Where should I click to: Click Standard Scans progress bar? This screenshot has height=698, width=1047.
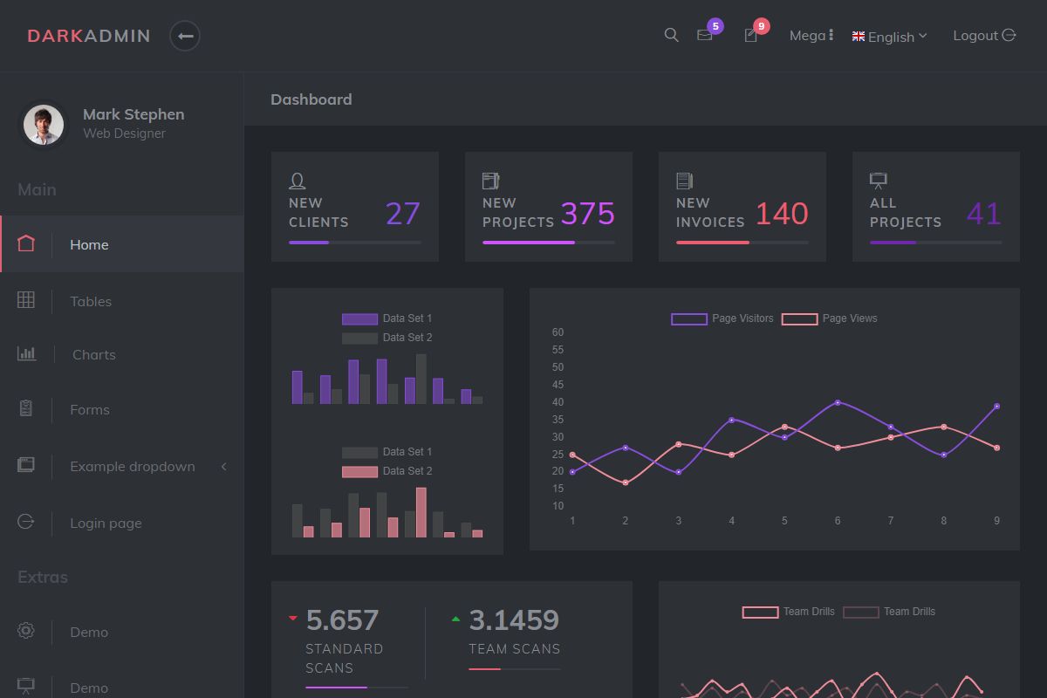(x=356, y=688)
